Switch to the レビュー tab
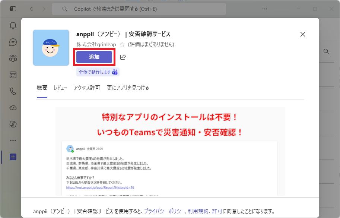The width and height of the screenshot is (340, 218). pyautogui.click(x=60, y=88)
